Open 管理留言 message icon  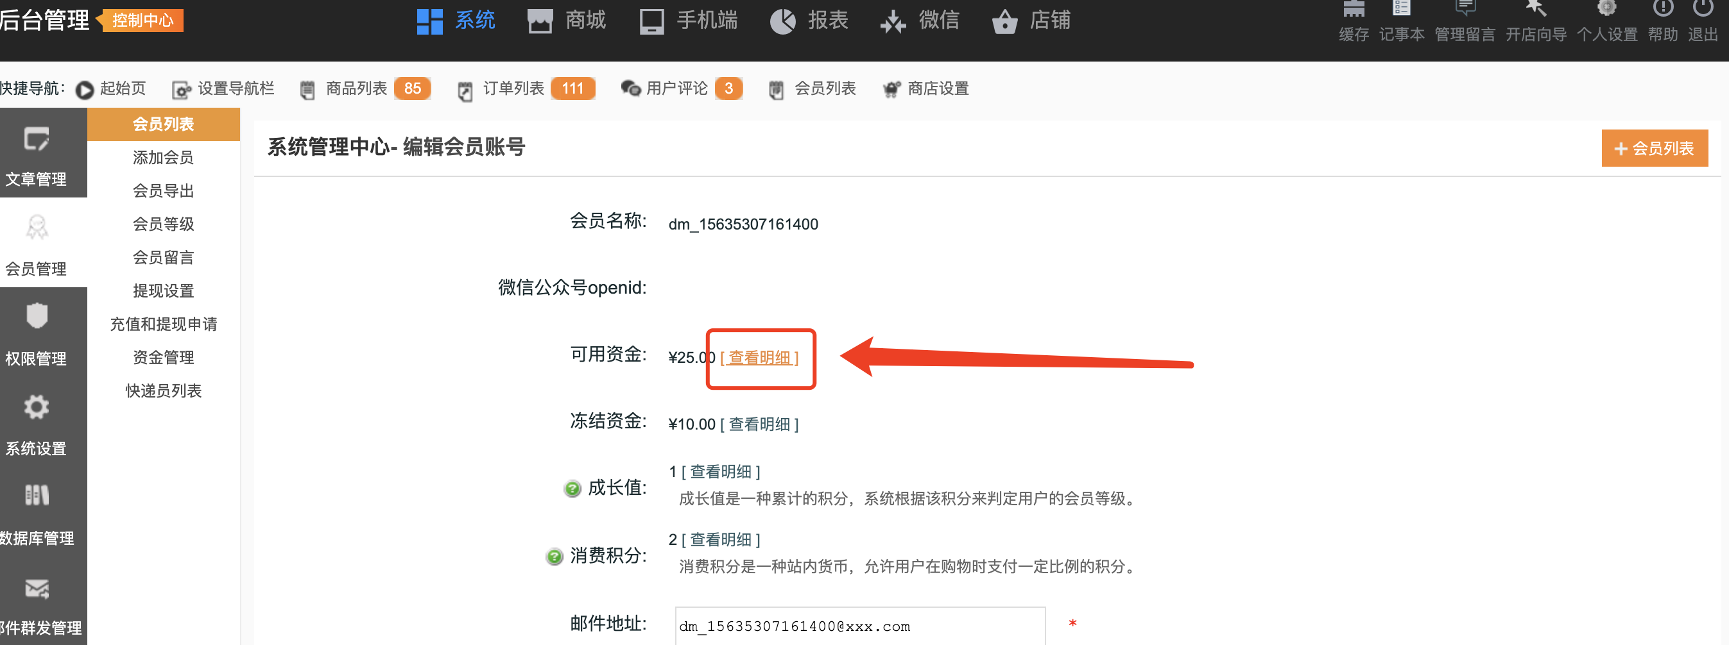pyautogui.click(x=1465, y=8)
